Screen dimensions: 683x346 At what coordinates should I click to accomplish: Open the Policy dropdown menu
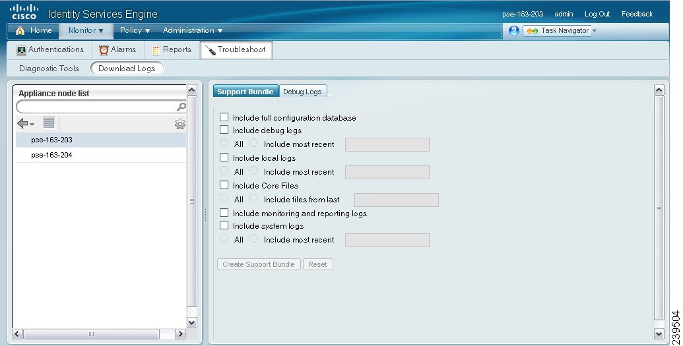135,30
